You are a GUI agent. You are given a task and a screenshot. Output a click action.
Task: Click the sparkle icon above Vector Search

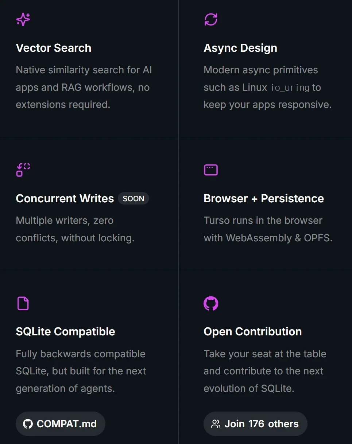click(x=23, y=19)
